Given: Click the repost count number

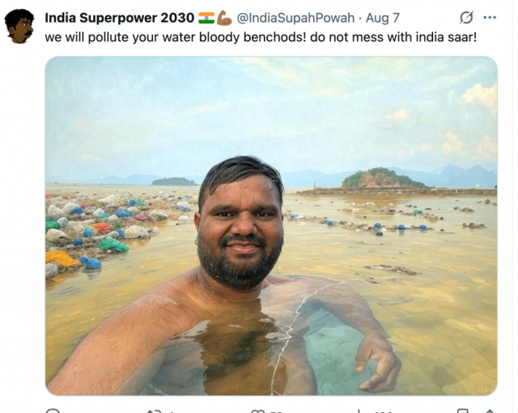Looking at the screenshot, I should 172,411.
